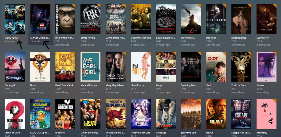Click the "Journey's End" title text
The image size is (281, 137).
188,133
